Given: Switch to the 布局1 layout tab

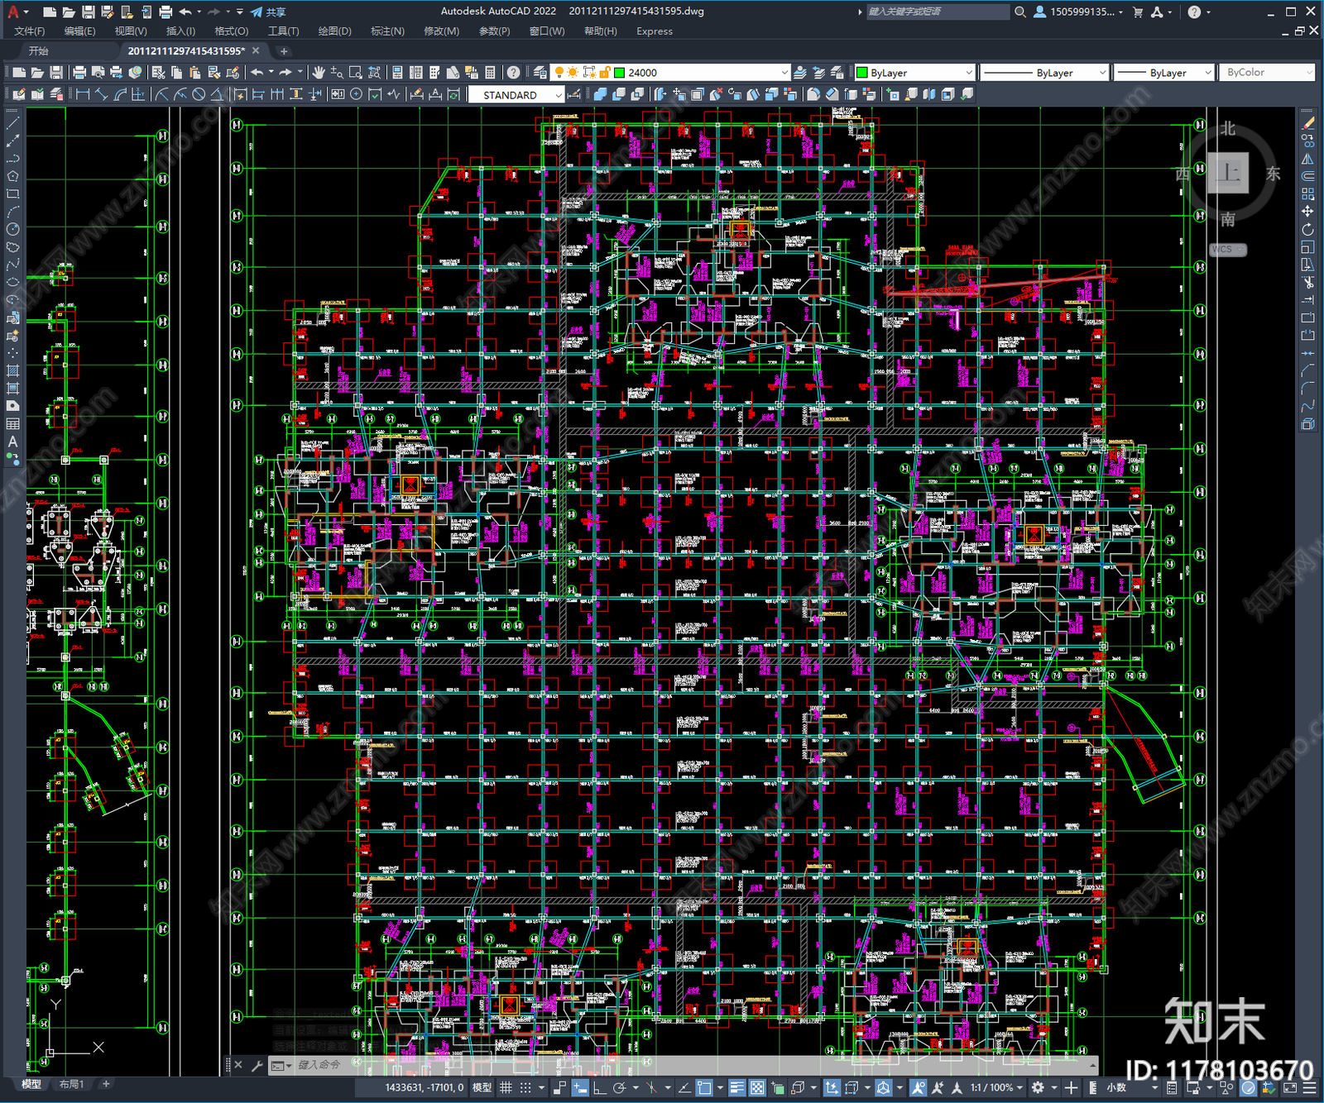Looking at the screenshot, I should point(71,1084).
